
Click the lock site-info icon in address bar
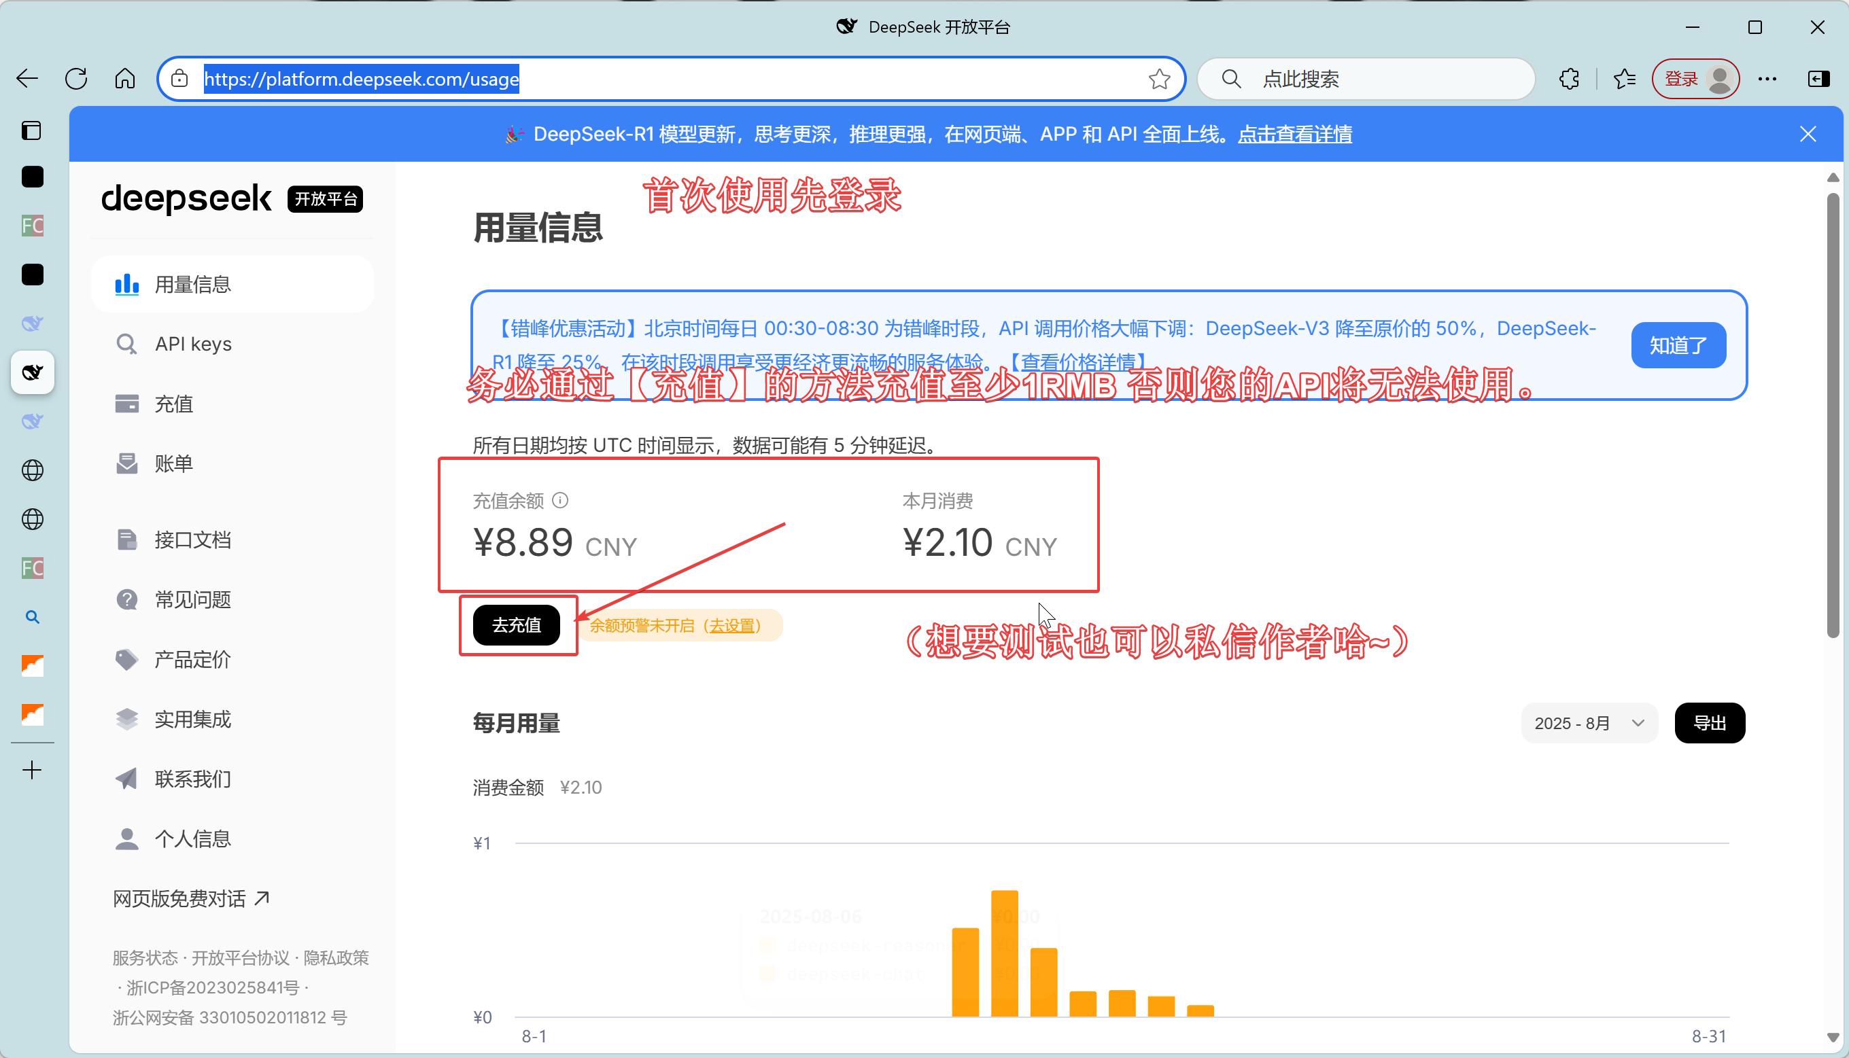pyautogui.click(x=179, y=78)
